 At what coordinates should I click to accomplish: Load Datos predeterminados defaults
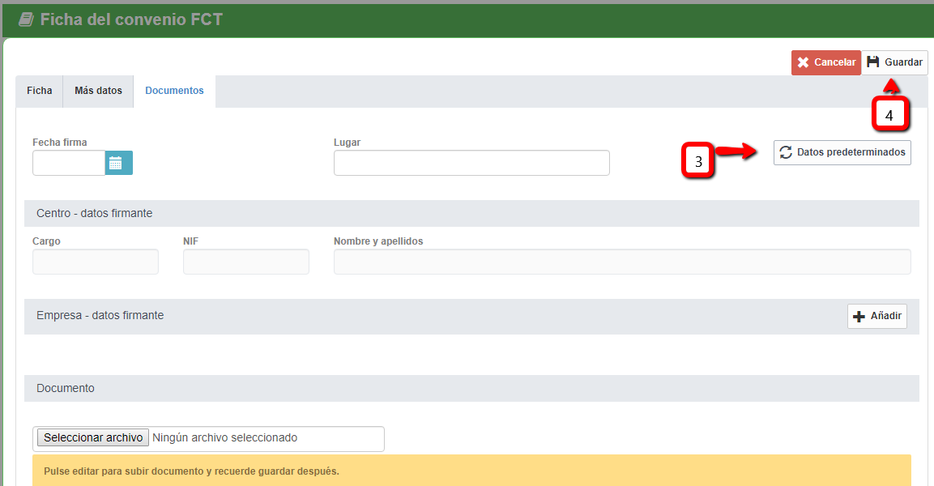[842, 152]
